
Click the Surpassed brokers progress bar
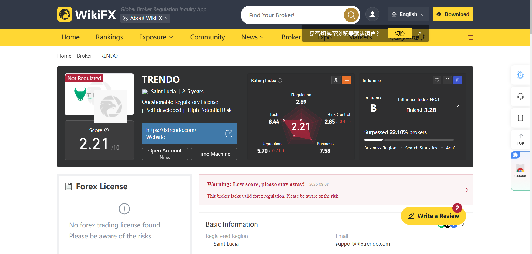tap(409, 140)
